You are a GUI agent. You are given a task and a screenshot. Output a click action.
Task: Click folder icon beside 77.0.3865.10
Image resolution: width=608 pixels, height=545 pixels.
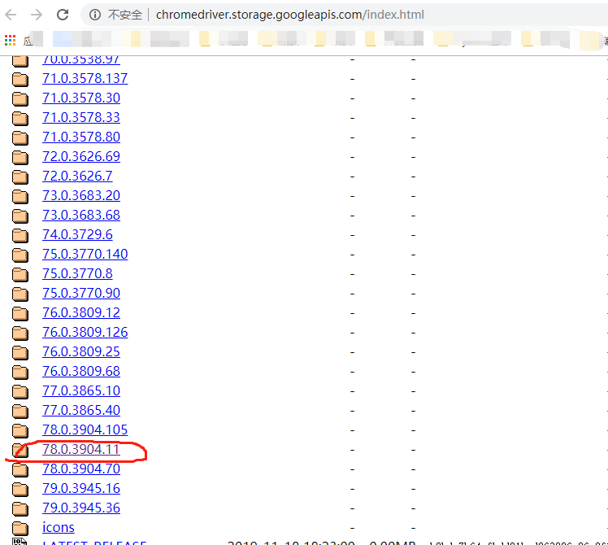(x=20, y=391)
